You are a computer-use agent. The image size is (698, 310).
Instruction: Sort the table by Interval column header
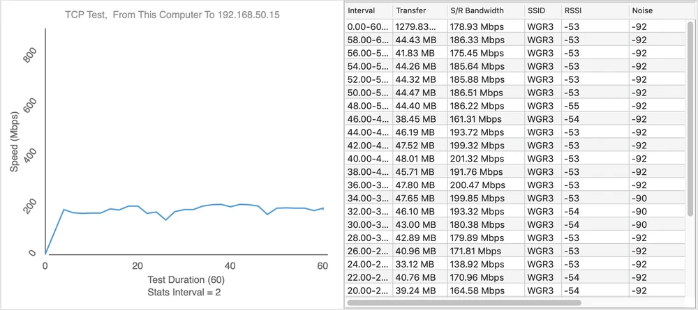click(366, 11)
